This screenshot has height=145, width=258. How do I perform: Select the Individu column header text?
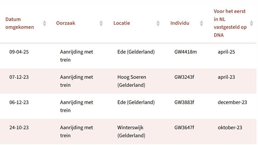click(180, 23)
